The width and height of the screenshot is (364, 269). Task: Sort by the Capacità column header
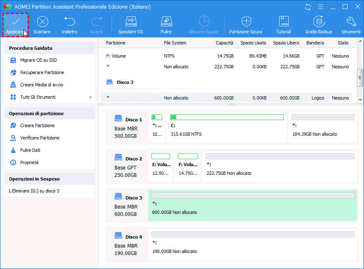224,43
